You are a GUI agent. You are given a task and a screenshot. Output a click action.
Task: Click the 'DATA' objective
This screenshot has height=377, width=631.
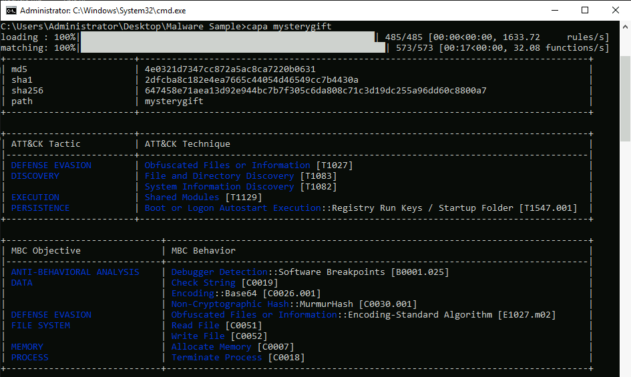(x=22, y=283)
